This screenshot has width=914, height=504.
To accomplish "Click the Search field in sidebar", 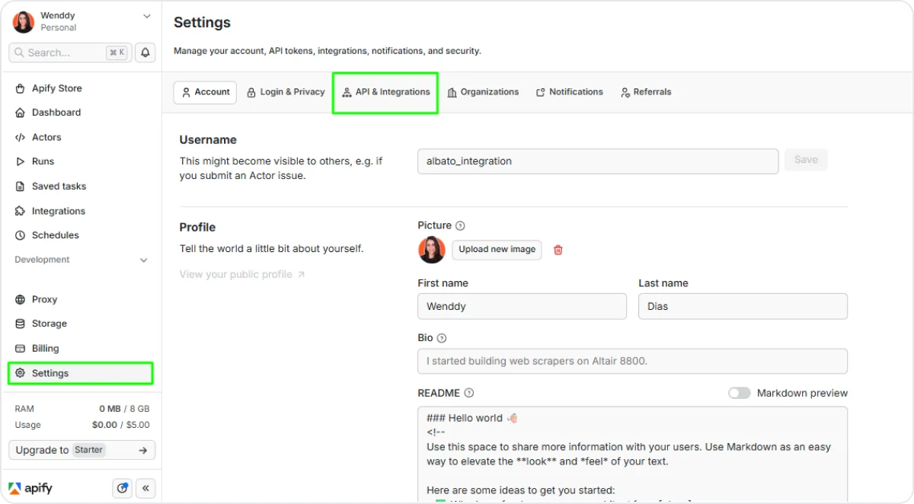I will [x=70, y=53].
